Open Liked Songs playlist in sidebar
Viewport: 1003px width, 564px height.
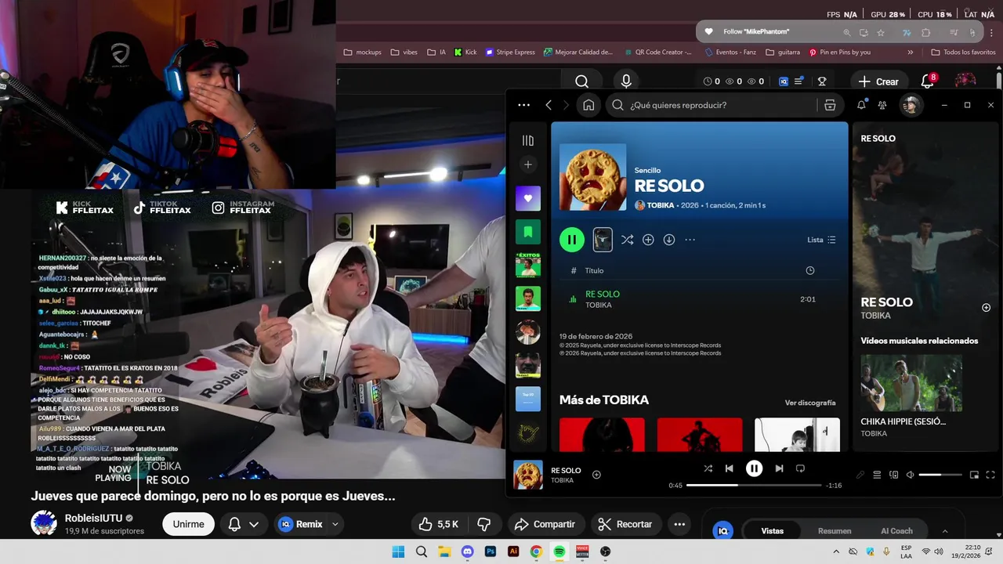tap(528, 198)
